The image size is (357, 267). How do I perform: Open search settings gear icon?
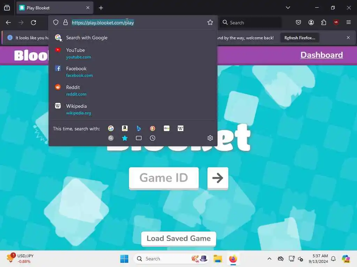[210, 138]
